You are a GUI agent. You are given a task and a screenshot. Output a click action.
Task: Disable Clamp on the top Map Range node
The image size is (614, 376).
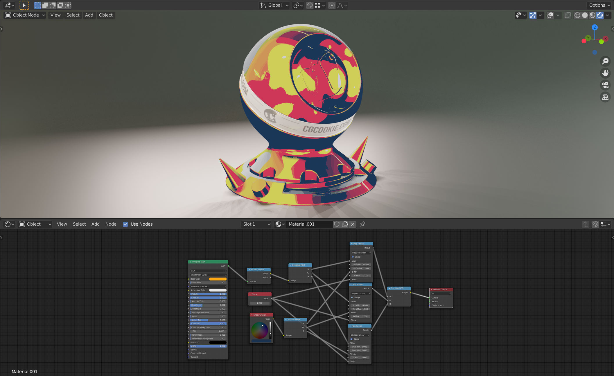(x=353, y=257)
